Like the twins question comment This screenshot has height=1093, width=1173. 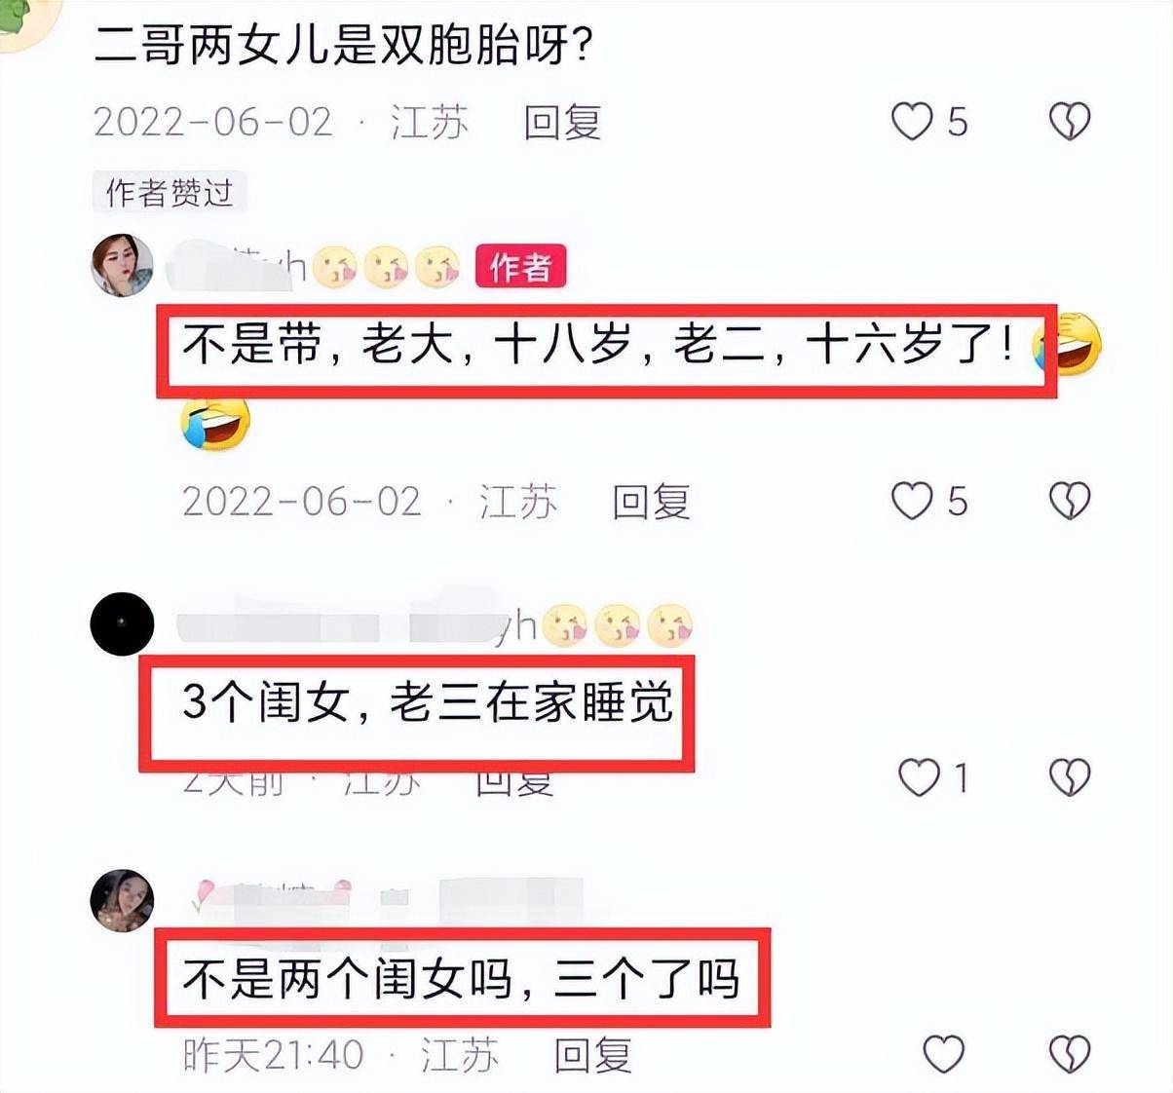[x=913, y=122]
